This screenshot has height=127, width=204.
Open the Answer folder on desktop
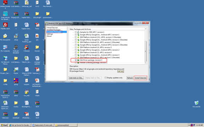tap(37, 47)
